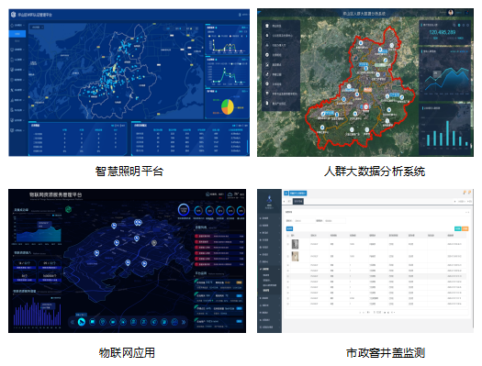
Task: Click the gray location marker on the IoT map
Action: 154,243
